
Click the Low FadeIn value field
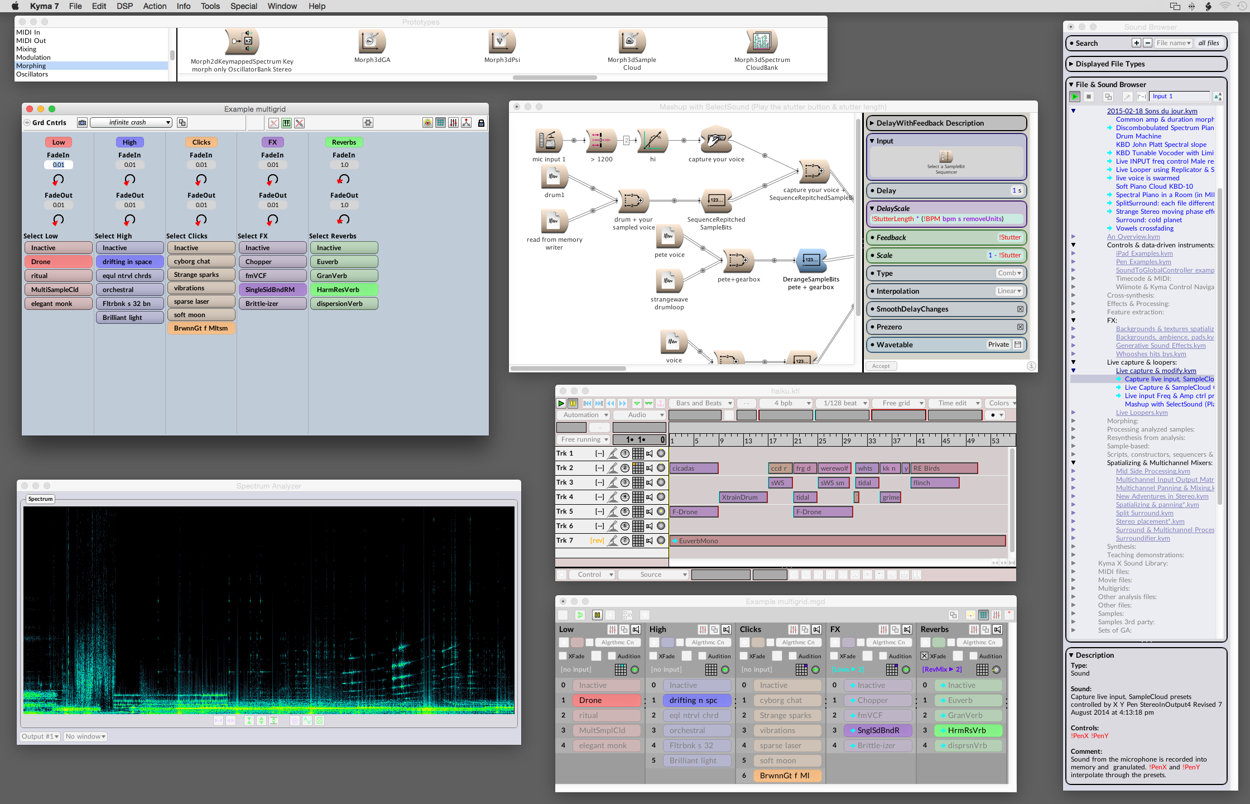tap(59, 165)
